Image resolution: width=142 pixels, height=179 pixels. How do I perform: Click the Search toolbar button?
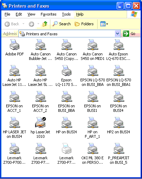(x=61, y=24)
